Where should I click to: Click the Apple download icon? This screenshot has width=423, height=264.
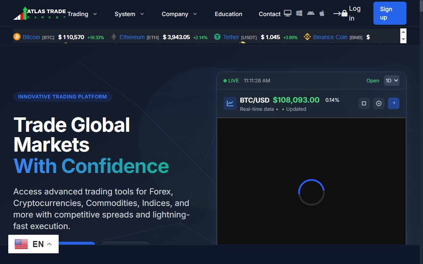[322, 13]
